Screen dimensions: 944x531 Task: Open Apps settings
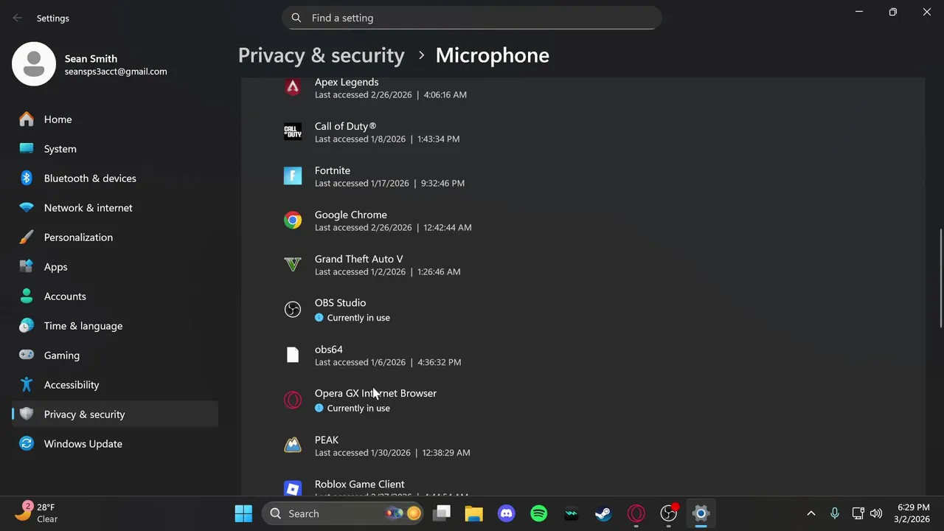pos(115,267)
